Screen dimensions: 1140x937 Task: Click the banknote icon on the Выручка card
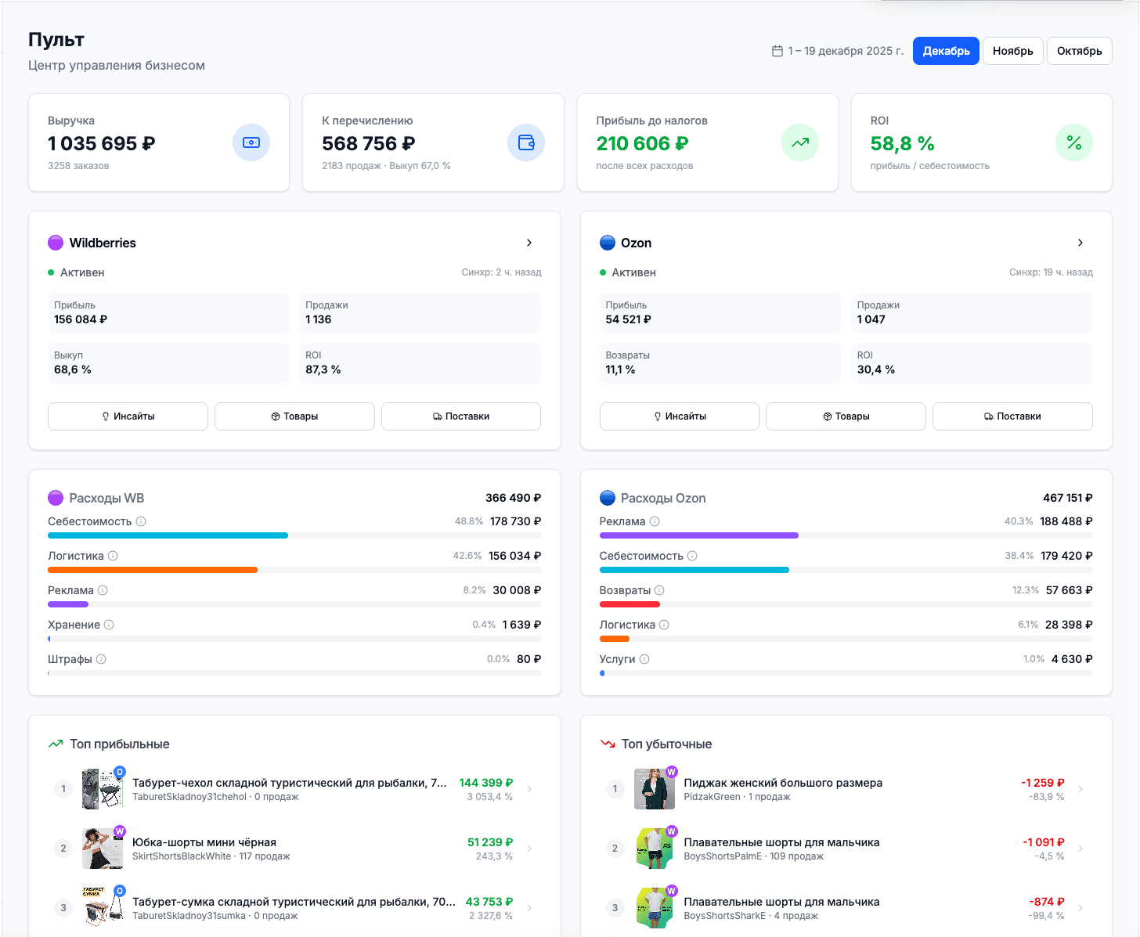point(251,142)
